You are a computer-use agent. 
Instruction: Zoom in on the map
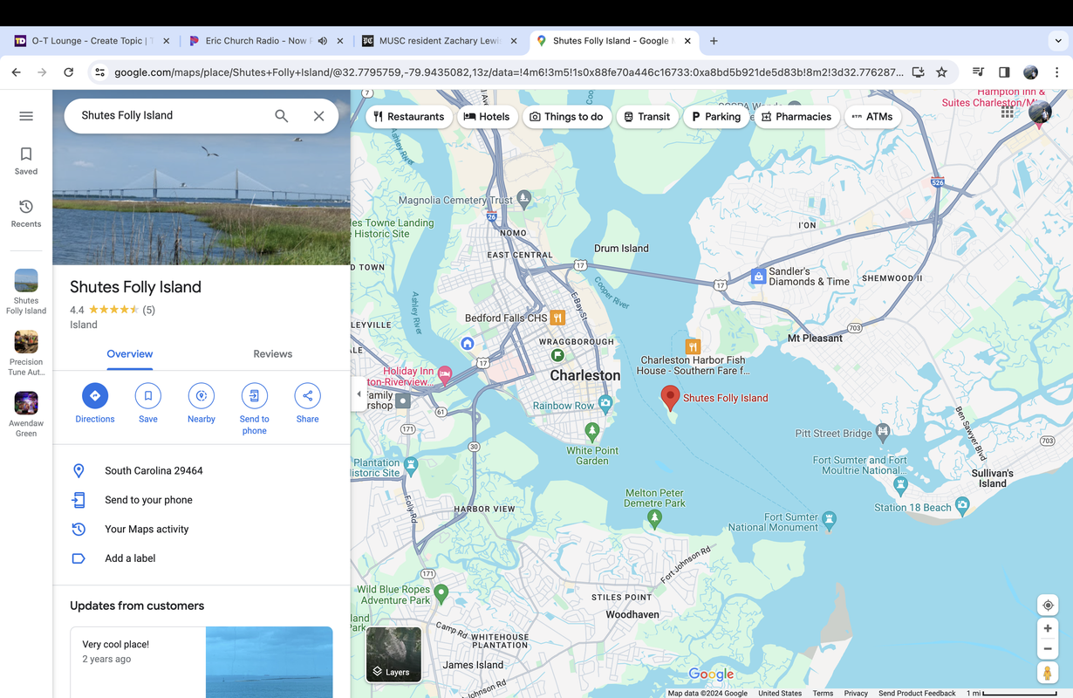coord(1048,628)
